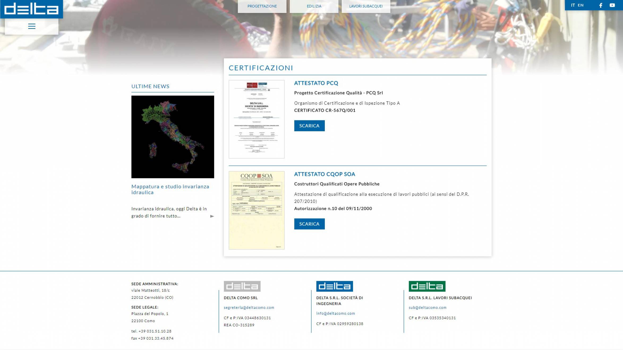Screen dimensions: 623x350
Task: Click the 'DELTA S.R.L. LAVORI SUBACQUEI' company name
Action: 440,298
